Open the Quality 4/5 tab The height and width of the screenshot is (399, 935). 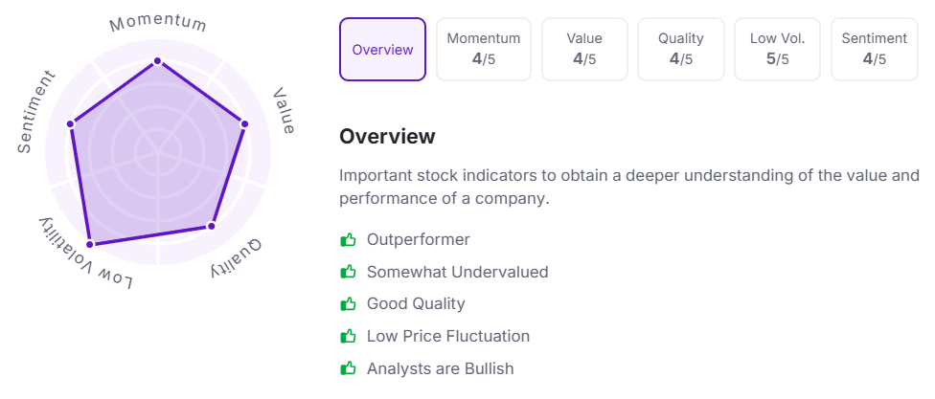[x=680, y=50]
